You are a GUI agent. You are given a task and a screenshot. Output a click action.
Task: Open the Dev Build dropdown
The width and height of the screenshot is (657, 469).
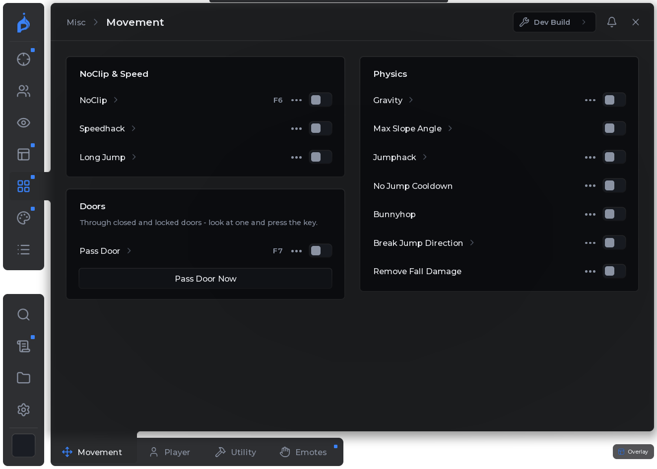(554, 22)
